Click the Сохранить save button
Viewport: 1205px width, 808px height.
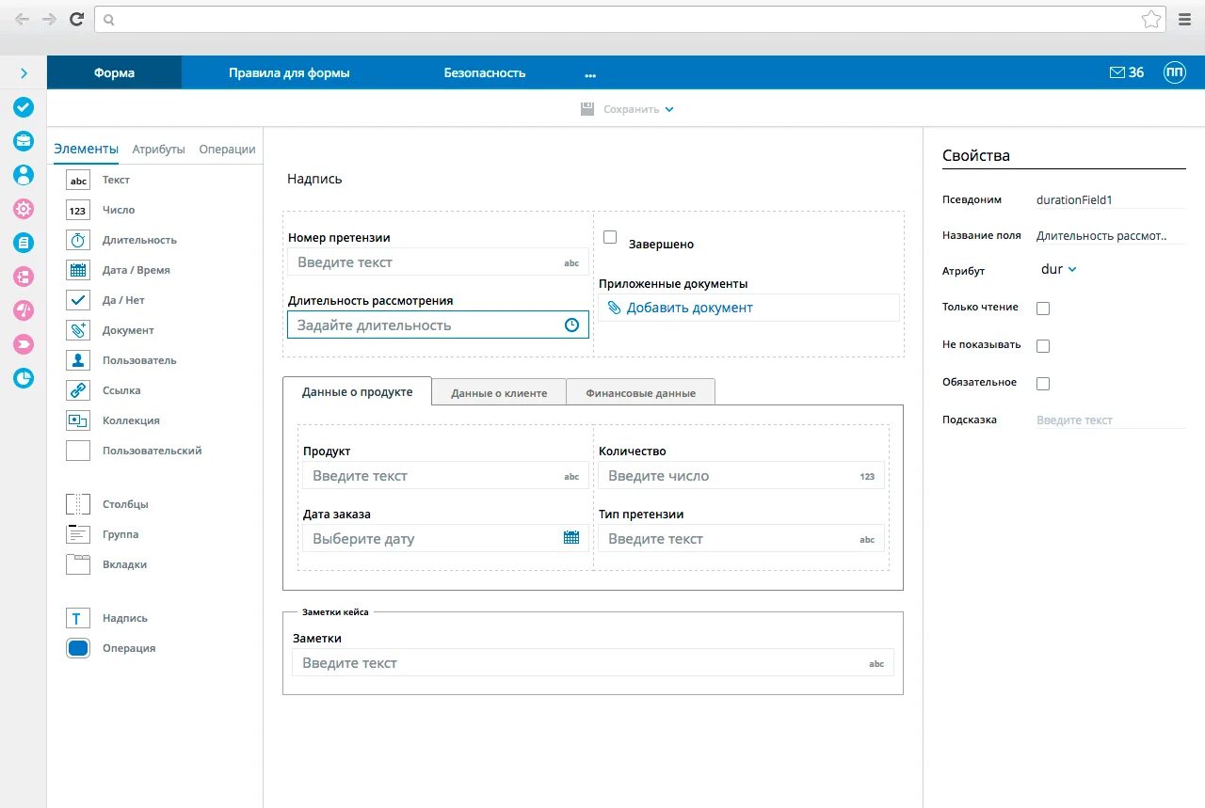point(619,109)
